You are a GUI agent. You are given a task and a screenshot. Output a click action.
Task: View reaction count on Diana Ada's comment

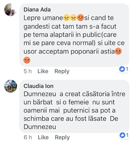[127, 69]
